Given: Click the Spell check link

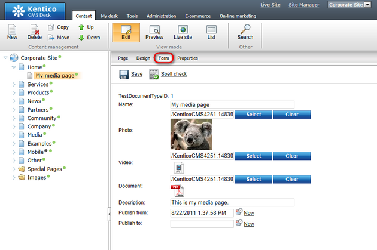Looking at the screenshot, I should point(174,74).
